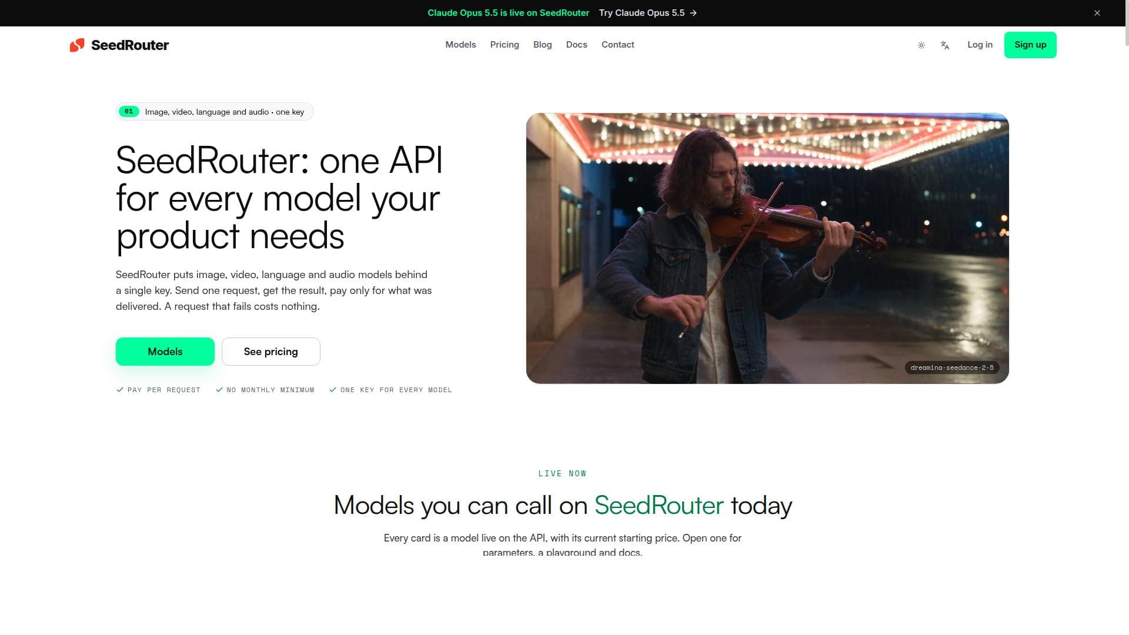Click the SeedRouter logo icon

(77, 45)
